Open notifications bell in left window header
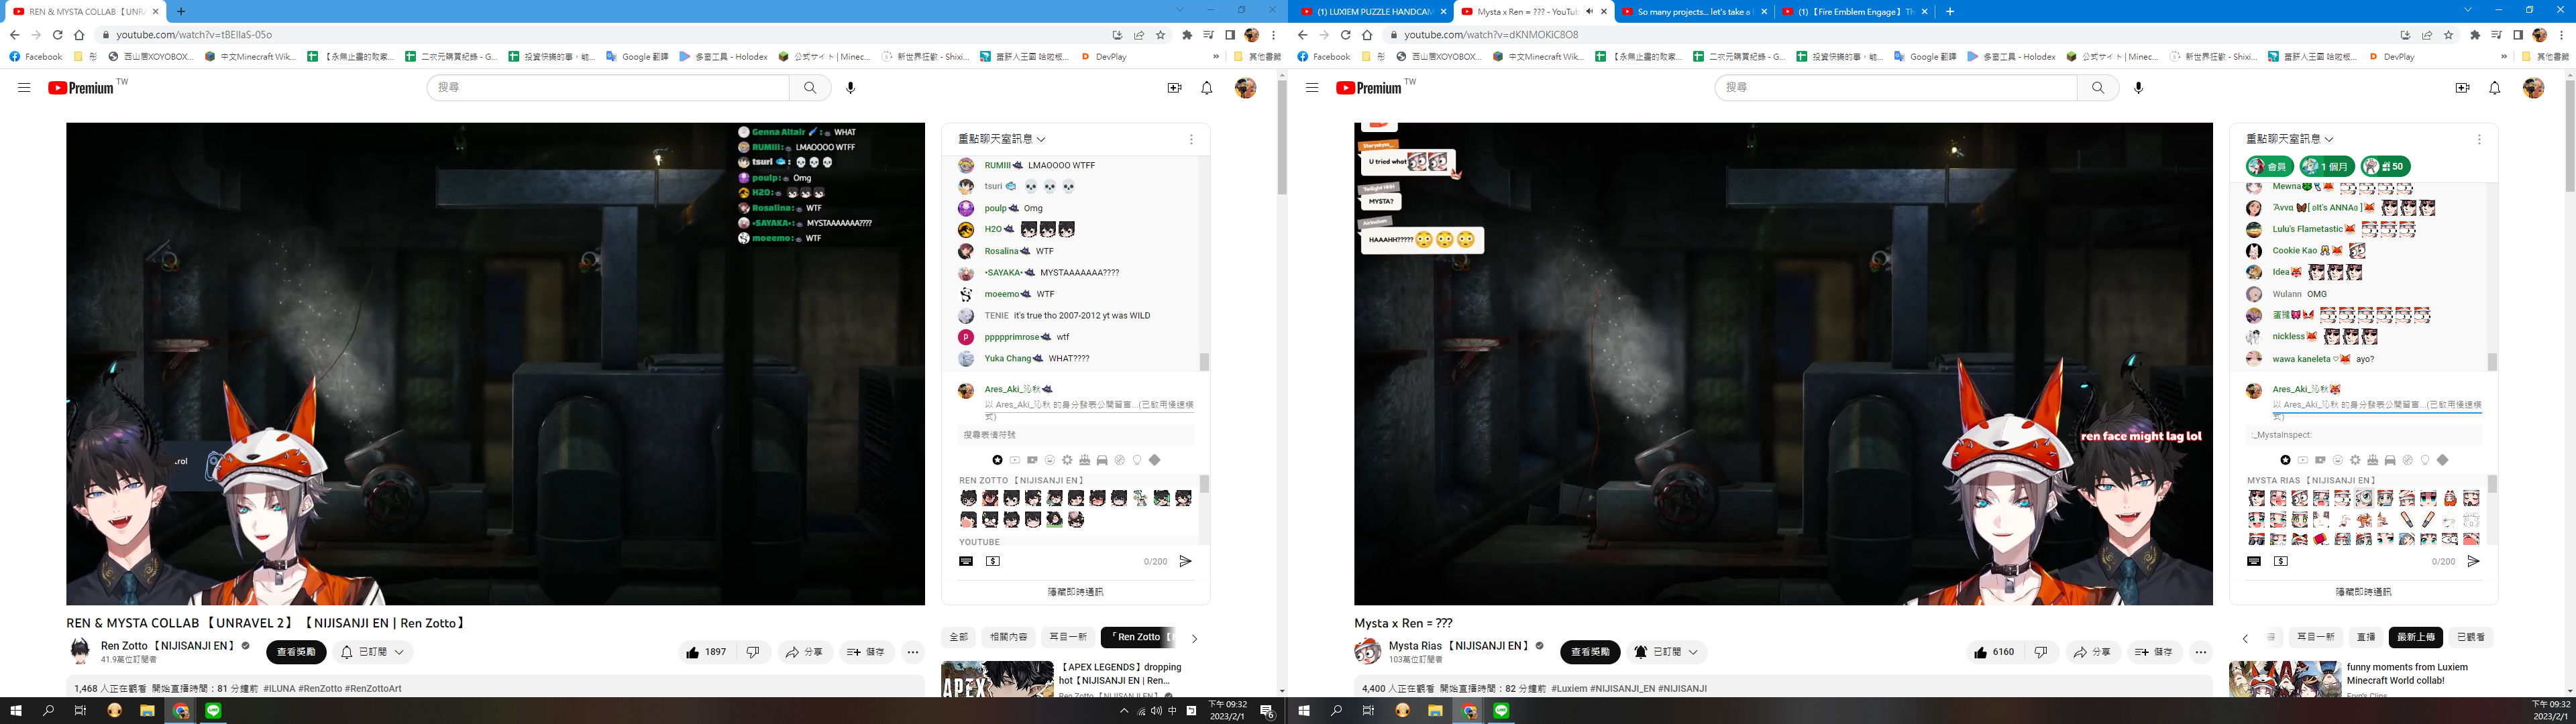This screenshot has height=724, width=2576. [1207, 88]
